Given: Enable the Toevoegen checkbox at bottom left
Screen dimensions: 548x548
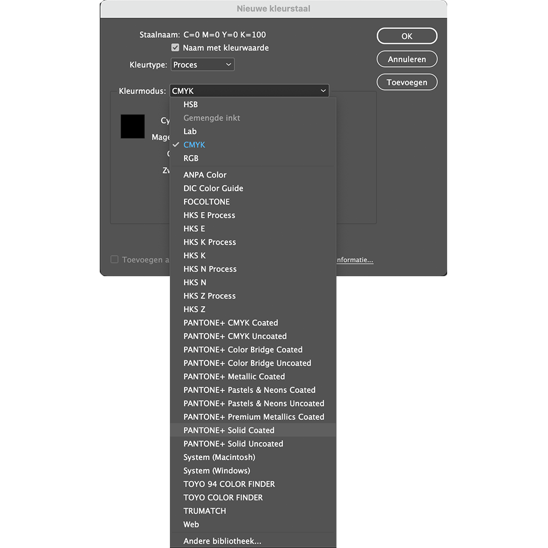Looking at the screenshot, I should coord(114,259).
